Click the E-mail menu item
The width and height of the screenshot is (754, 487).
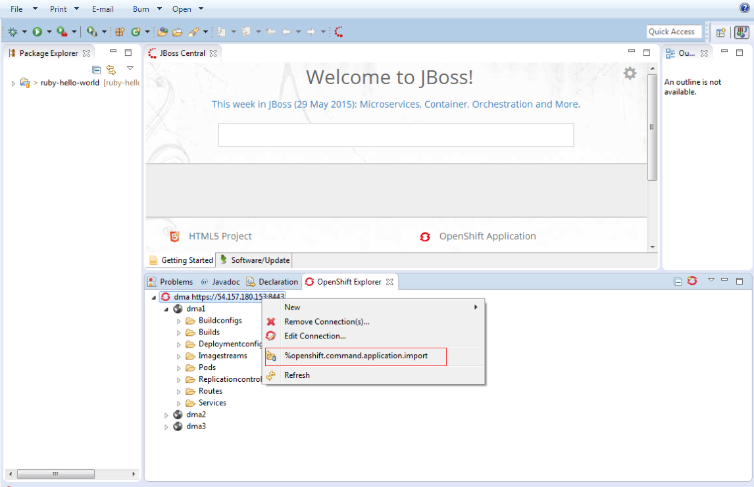(103, 9)
